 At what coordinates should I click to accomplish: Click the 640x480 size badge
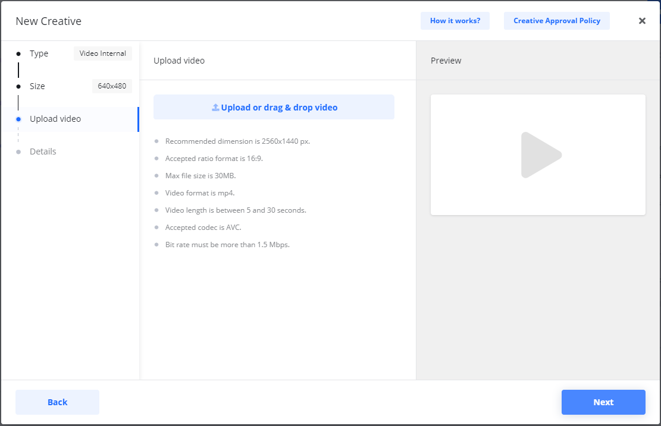[x=112, y=86]
